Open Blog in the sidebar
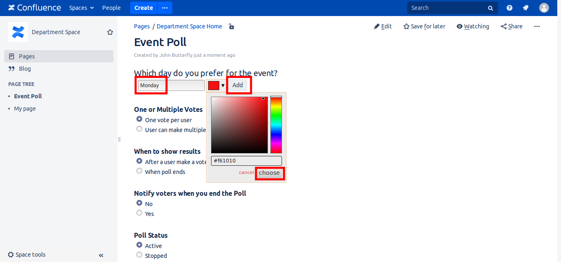Image resolution: width=561 pixels, height=262 pixels. pyautogui.click(x=25, y=69)
